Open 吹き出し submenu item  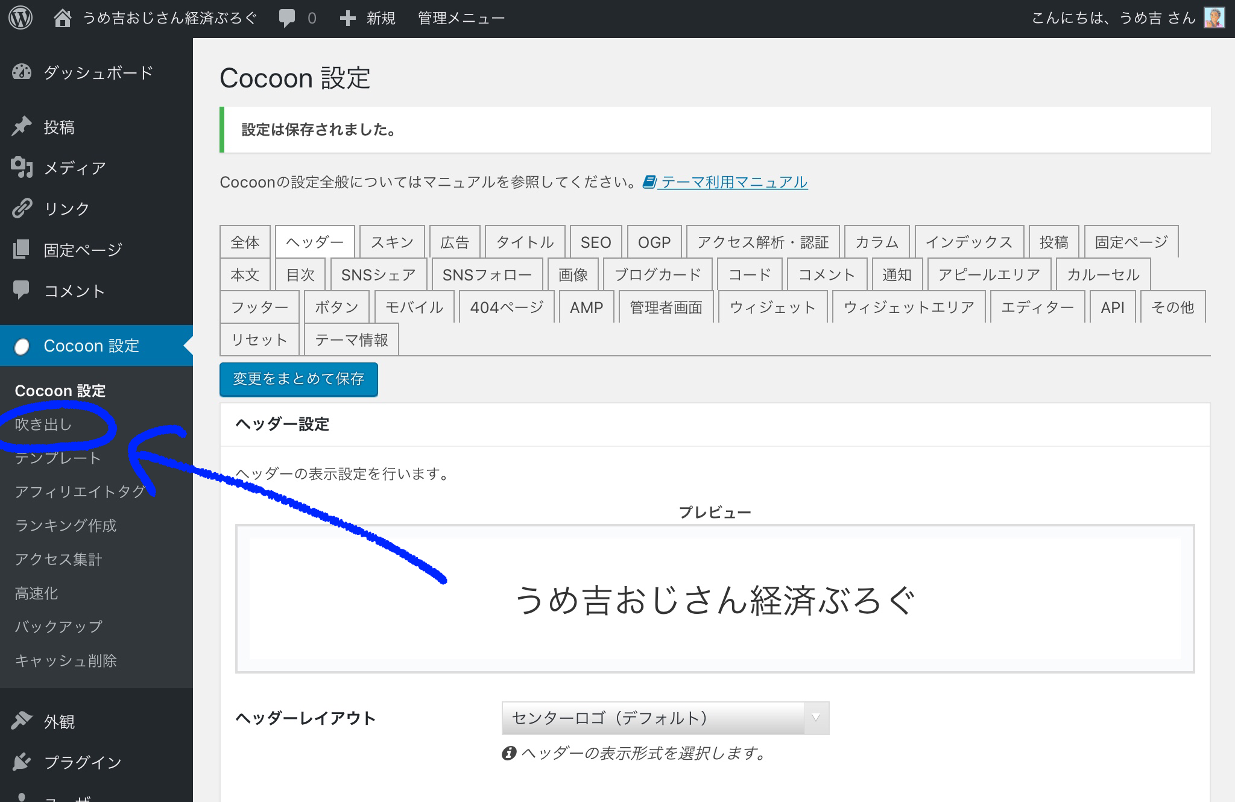43,425
